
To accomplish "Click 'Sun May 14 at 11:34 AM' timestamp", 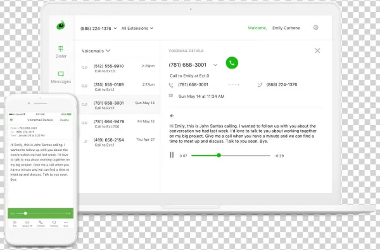I will point(201,96).
